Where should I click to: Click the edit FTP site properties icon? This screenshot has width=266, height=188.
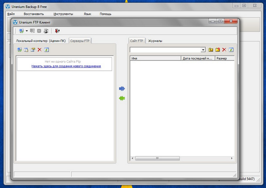(x=33, y=50)
